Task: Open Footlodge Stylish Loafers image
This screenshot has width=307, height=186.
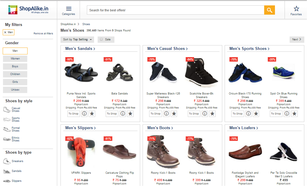Action: (x=245, y=153)
